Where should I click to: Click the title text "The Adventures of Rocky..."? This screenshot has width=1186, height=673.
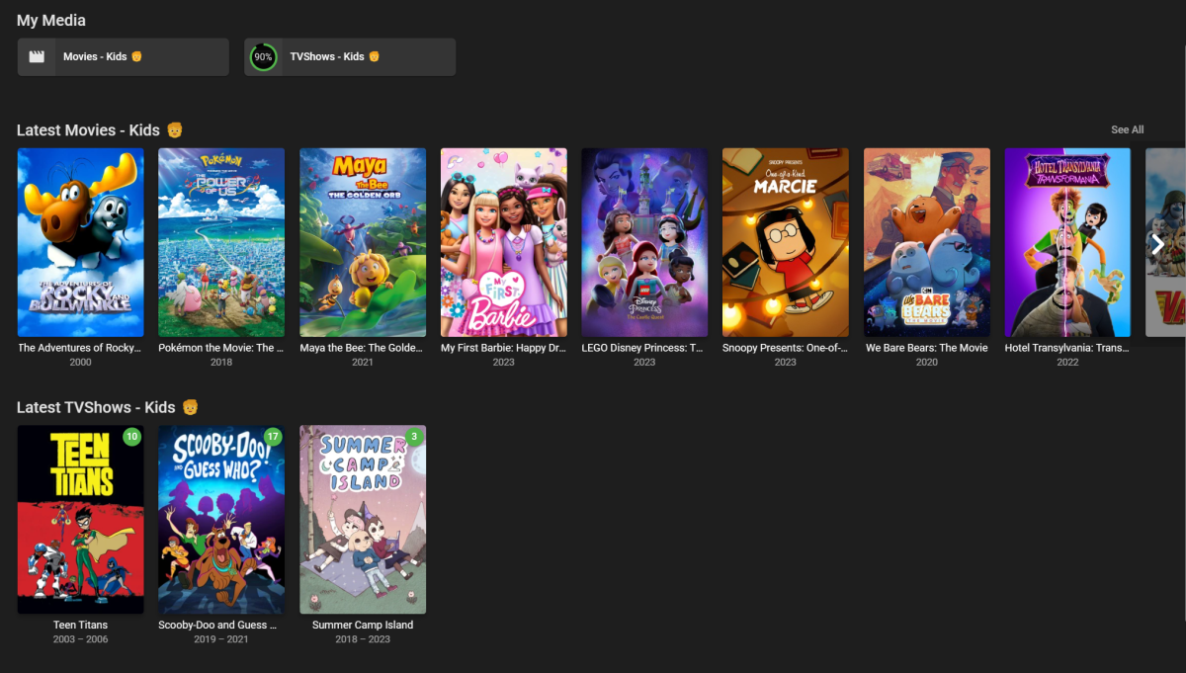point(81,348)
